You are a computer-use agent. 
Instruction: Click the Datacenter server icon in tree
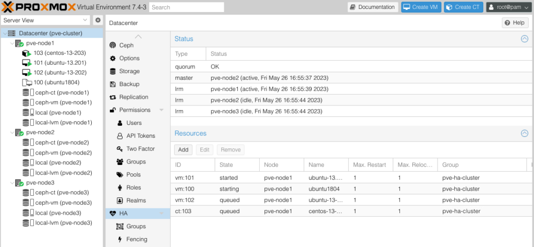(x=12, y=33)
